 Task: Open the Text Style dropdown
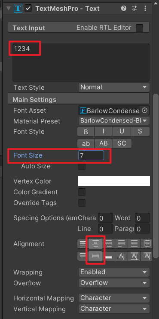click(x=114, y=87)
